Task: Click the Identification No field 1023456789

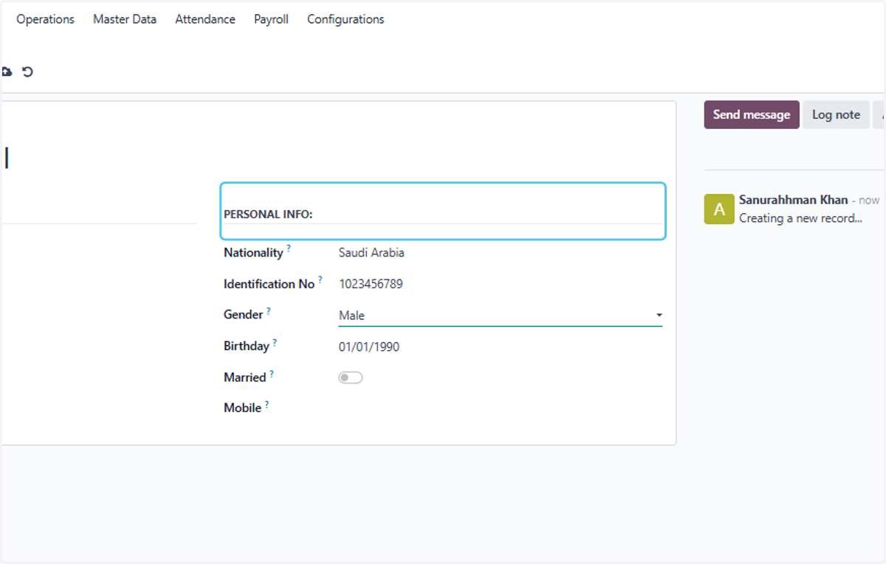Action: point(501,284)
